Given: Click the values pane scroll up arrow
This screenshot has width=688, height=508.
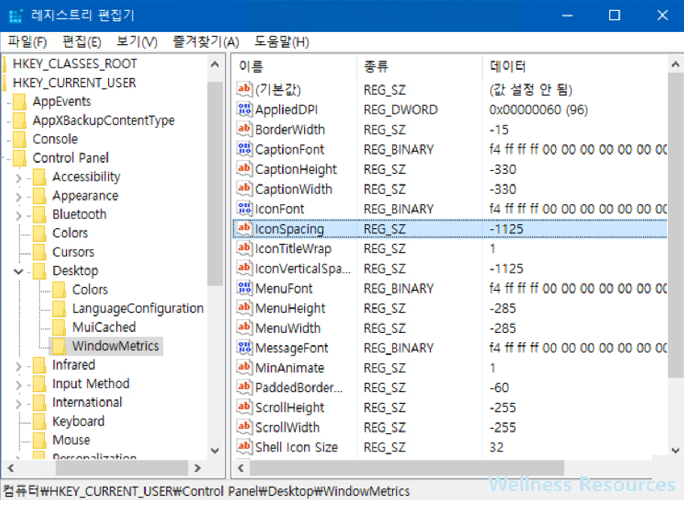Looking at the screenshot, I should click(x=676, y=65).
